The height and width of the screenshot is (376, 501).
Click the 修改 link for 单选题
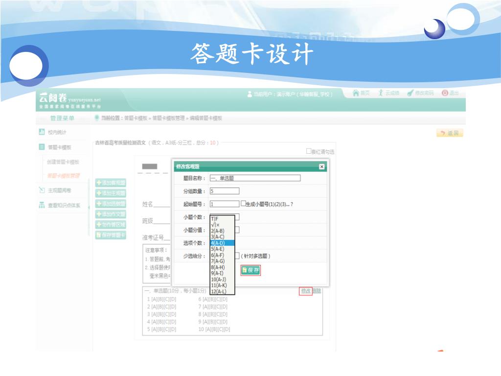point(306,291)
